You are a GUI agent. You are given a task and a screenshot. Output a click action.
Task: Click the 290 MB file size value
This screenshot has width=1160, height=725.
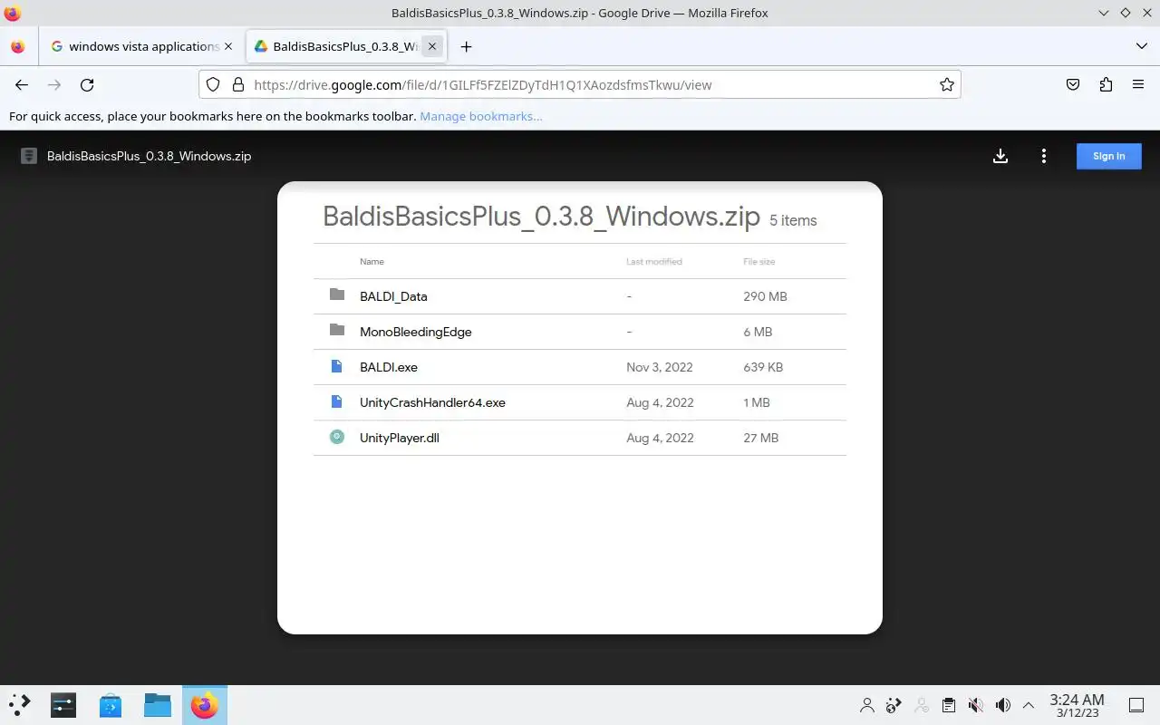coord(765,296)
